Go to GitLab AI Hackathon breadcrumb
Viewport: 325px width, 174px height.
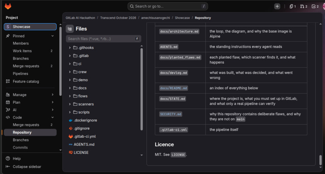tap(80, 18)
